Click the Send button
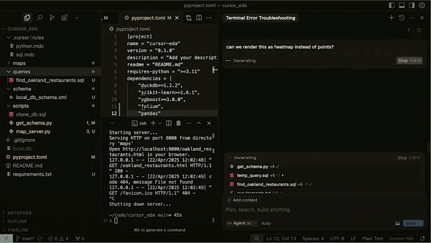 click(413, 223)
